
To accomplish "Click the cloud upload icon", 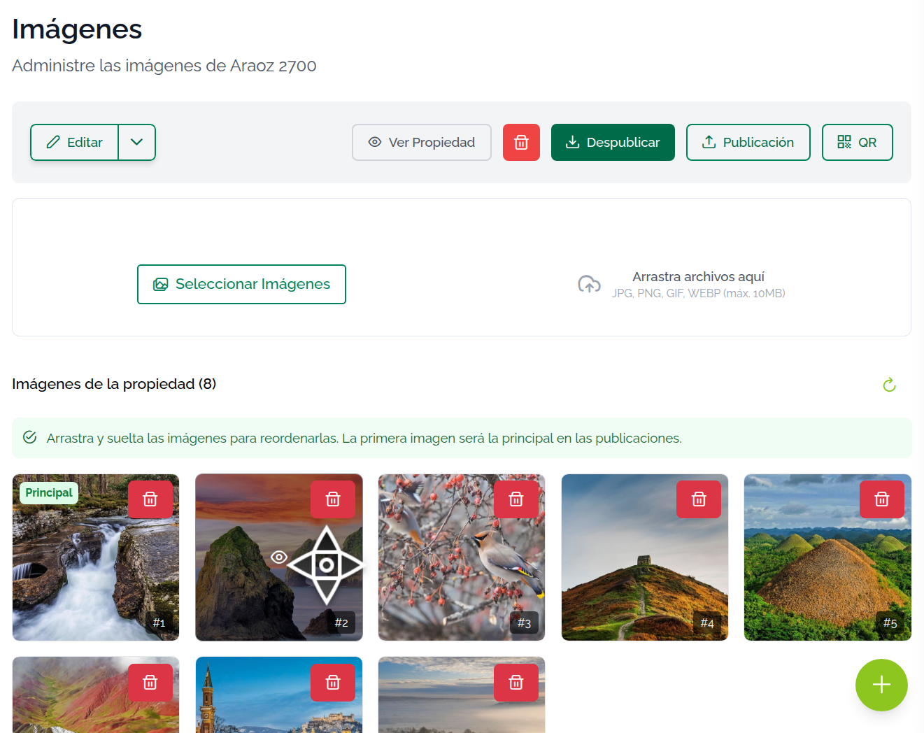I will (589, 284).
